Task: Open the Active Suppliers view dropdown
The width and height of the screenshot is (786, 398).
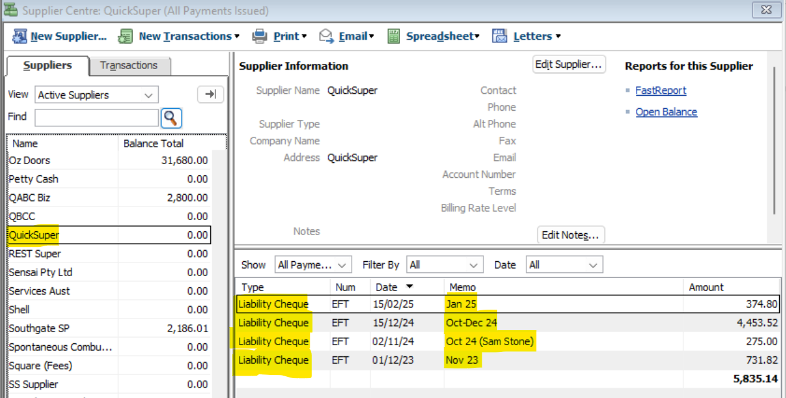Action: coord(96,95)
